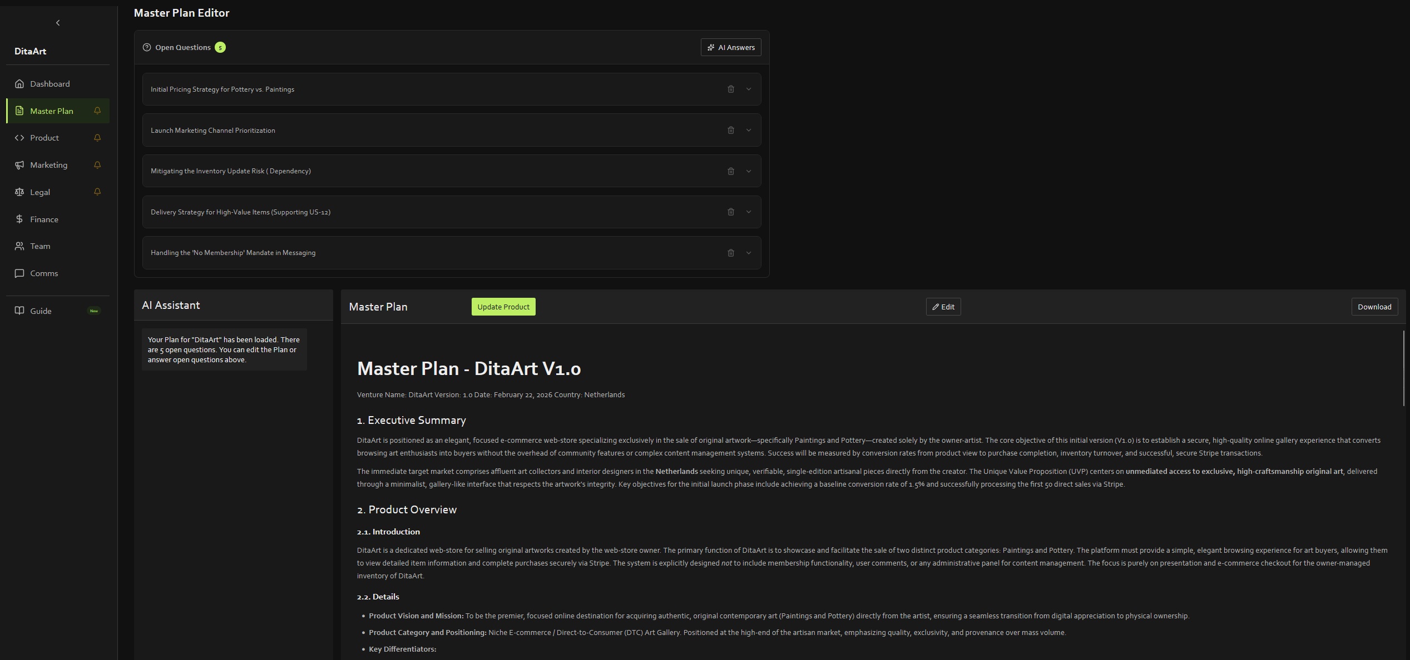This screenshot has height=660, width=1410.
Task: Click the question mark icon beside Open Questions
Action: coord(146,47)
